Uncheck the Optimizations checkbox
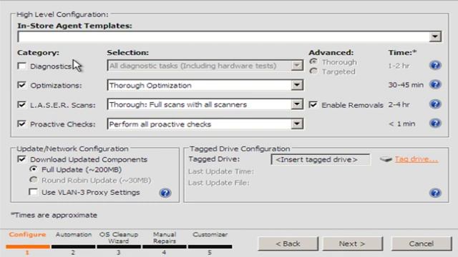The image size is (458, 257). [22, 85]
